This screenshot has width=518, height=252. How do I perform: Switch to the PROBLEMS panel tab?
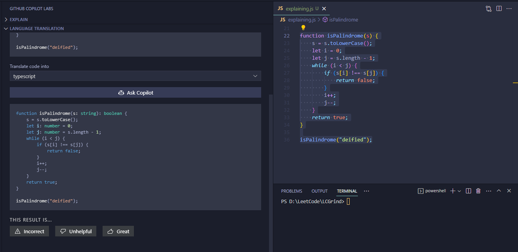(x=291, y=191)
